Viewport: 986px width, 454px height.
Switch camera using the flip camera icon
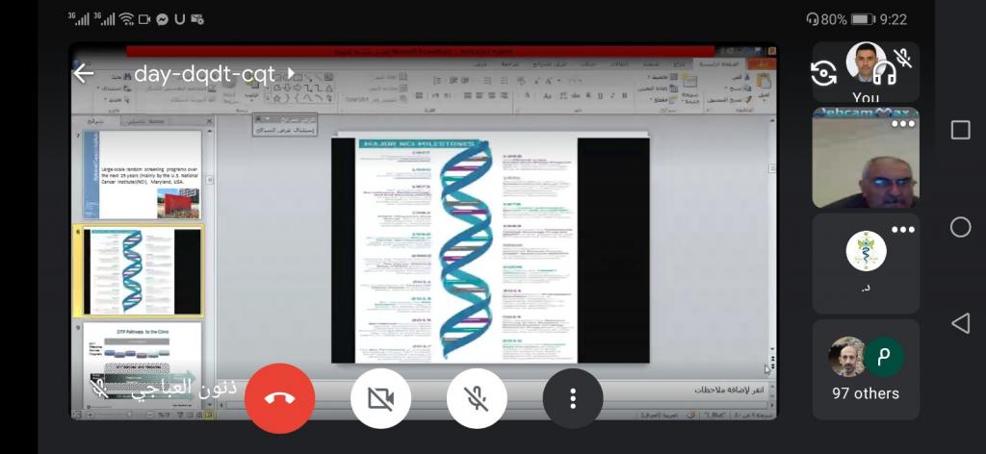pos(824,73)
